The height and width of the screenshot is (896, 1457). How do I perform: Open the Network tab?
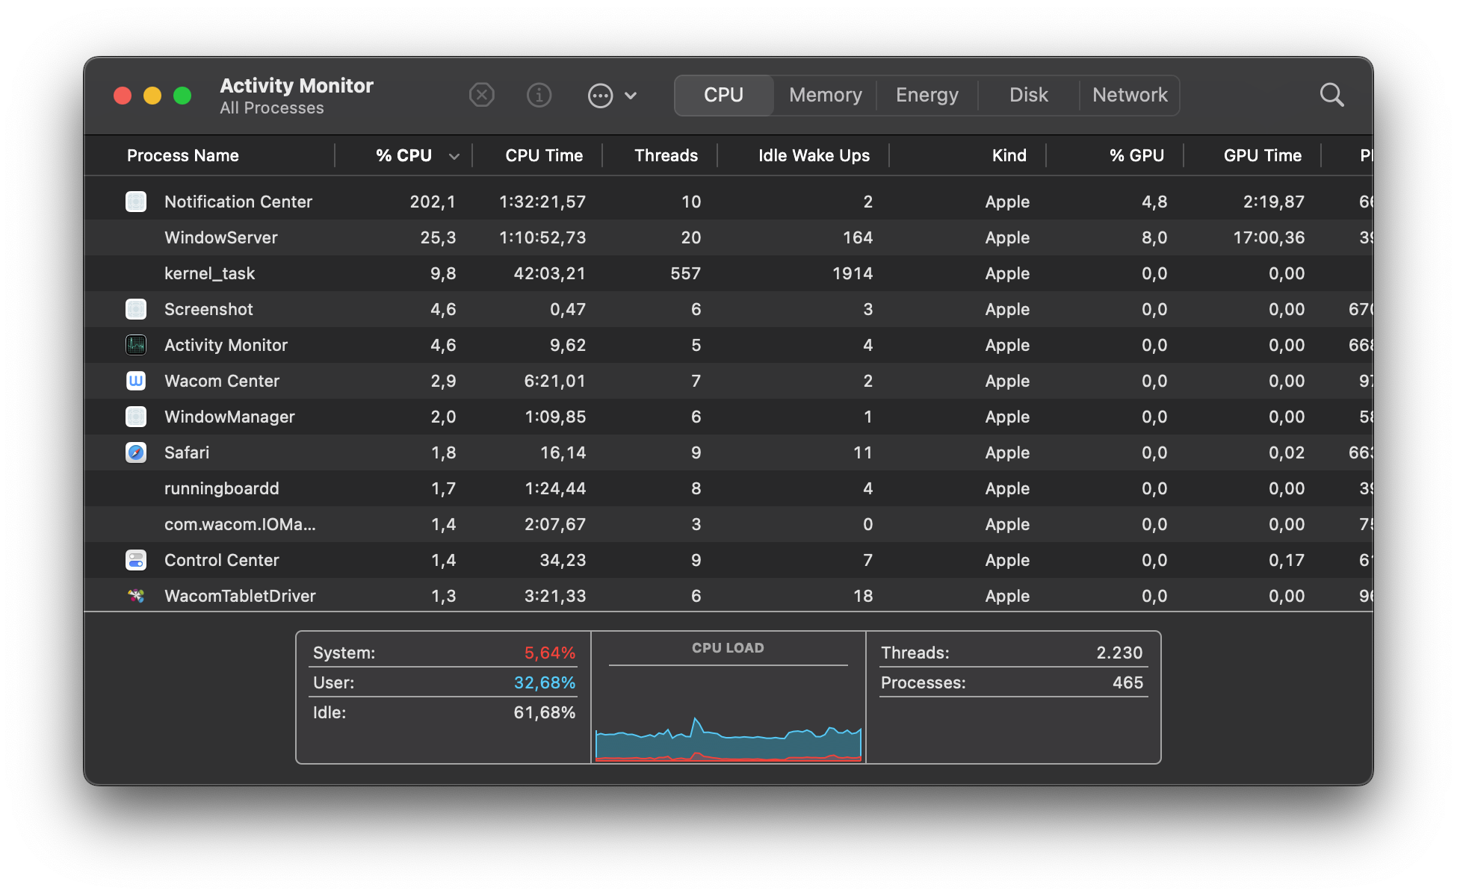(1129, 96)
